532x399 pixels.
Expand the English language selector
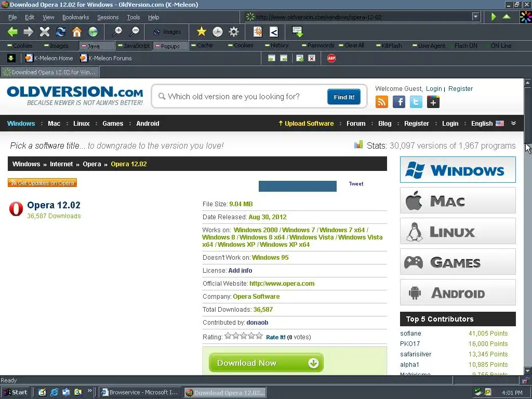[x=487, y=124]
